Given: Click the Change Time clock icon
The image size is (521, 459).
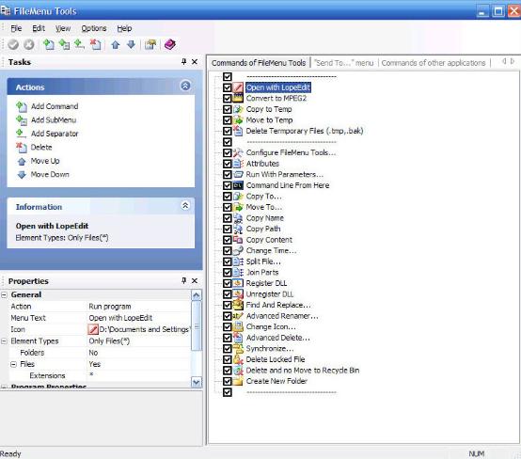Looking at the screenshot, I should click(238, 250).
